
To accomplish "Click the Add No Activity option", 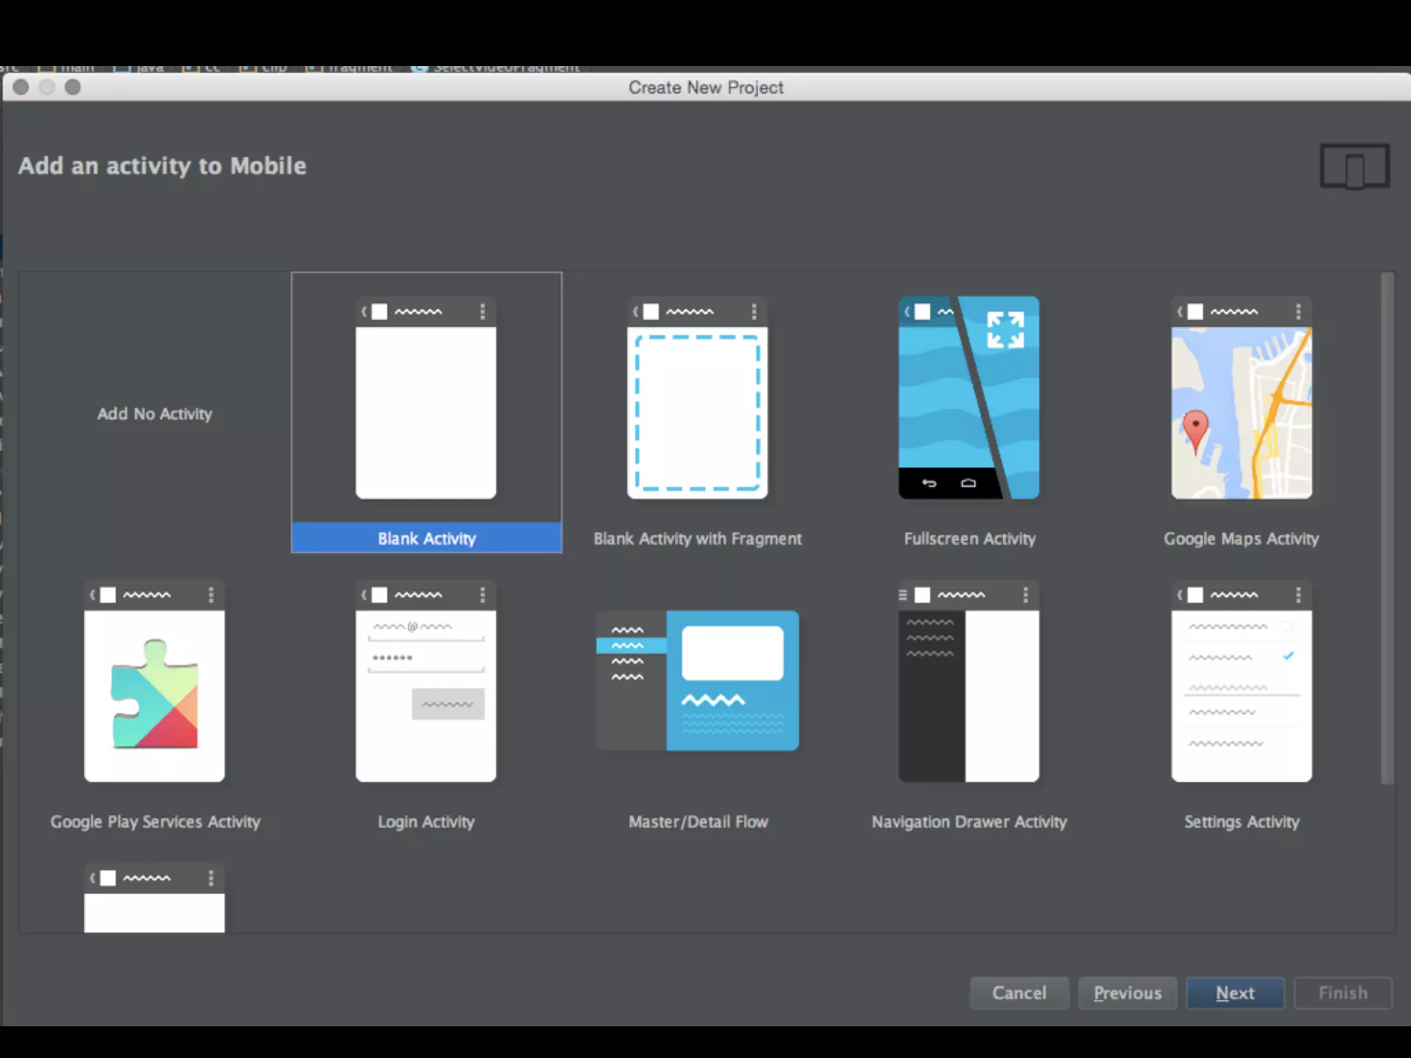I will [x=154, y=414].
